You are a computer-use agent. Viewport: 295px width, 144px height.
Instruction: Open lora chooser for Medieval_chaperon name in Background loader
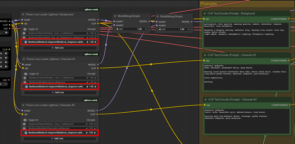click(x=57, y=42)
